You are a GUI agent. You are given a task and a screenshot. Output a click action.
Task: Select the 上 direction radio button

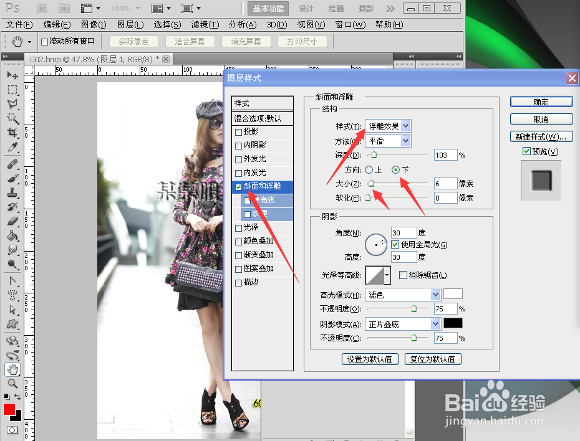click(369, 170)
